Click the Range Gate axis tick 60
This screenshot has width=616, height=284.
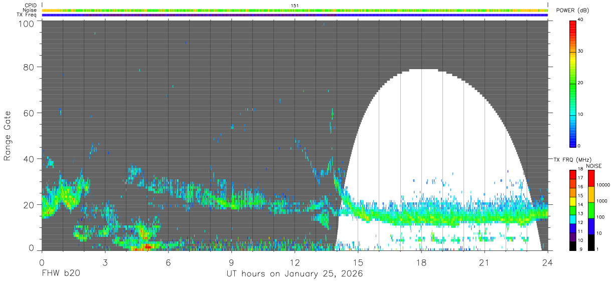click(x=28, y=113)
